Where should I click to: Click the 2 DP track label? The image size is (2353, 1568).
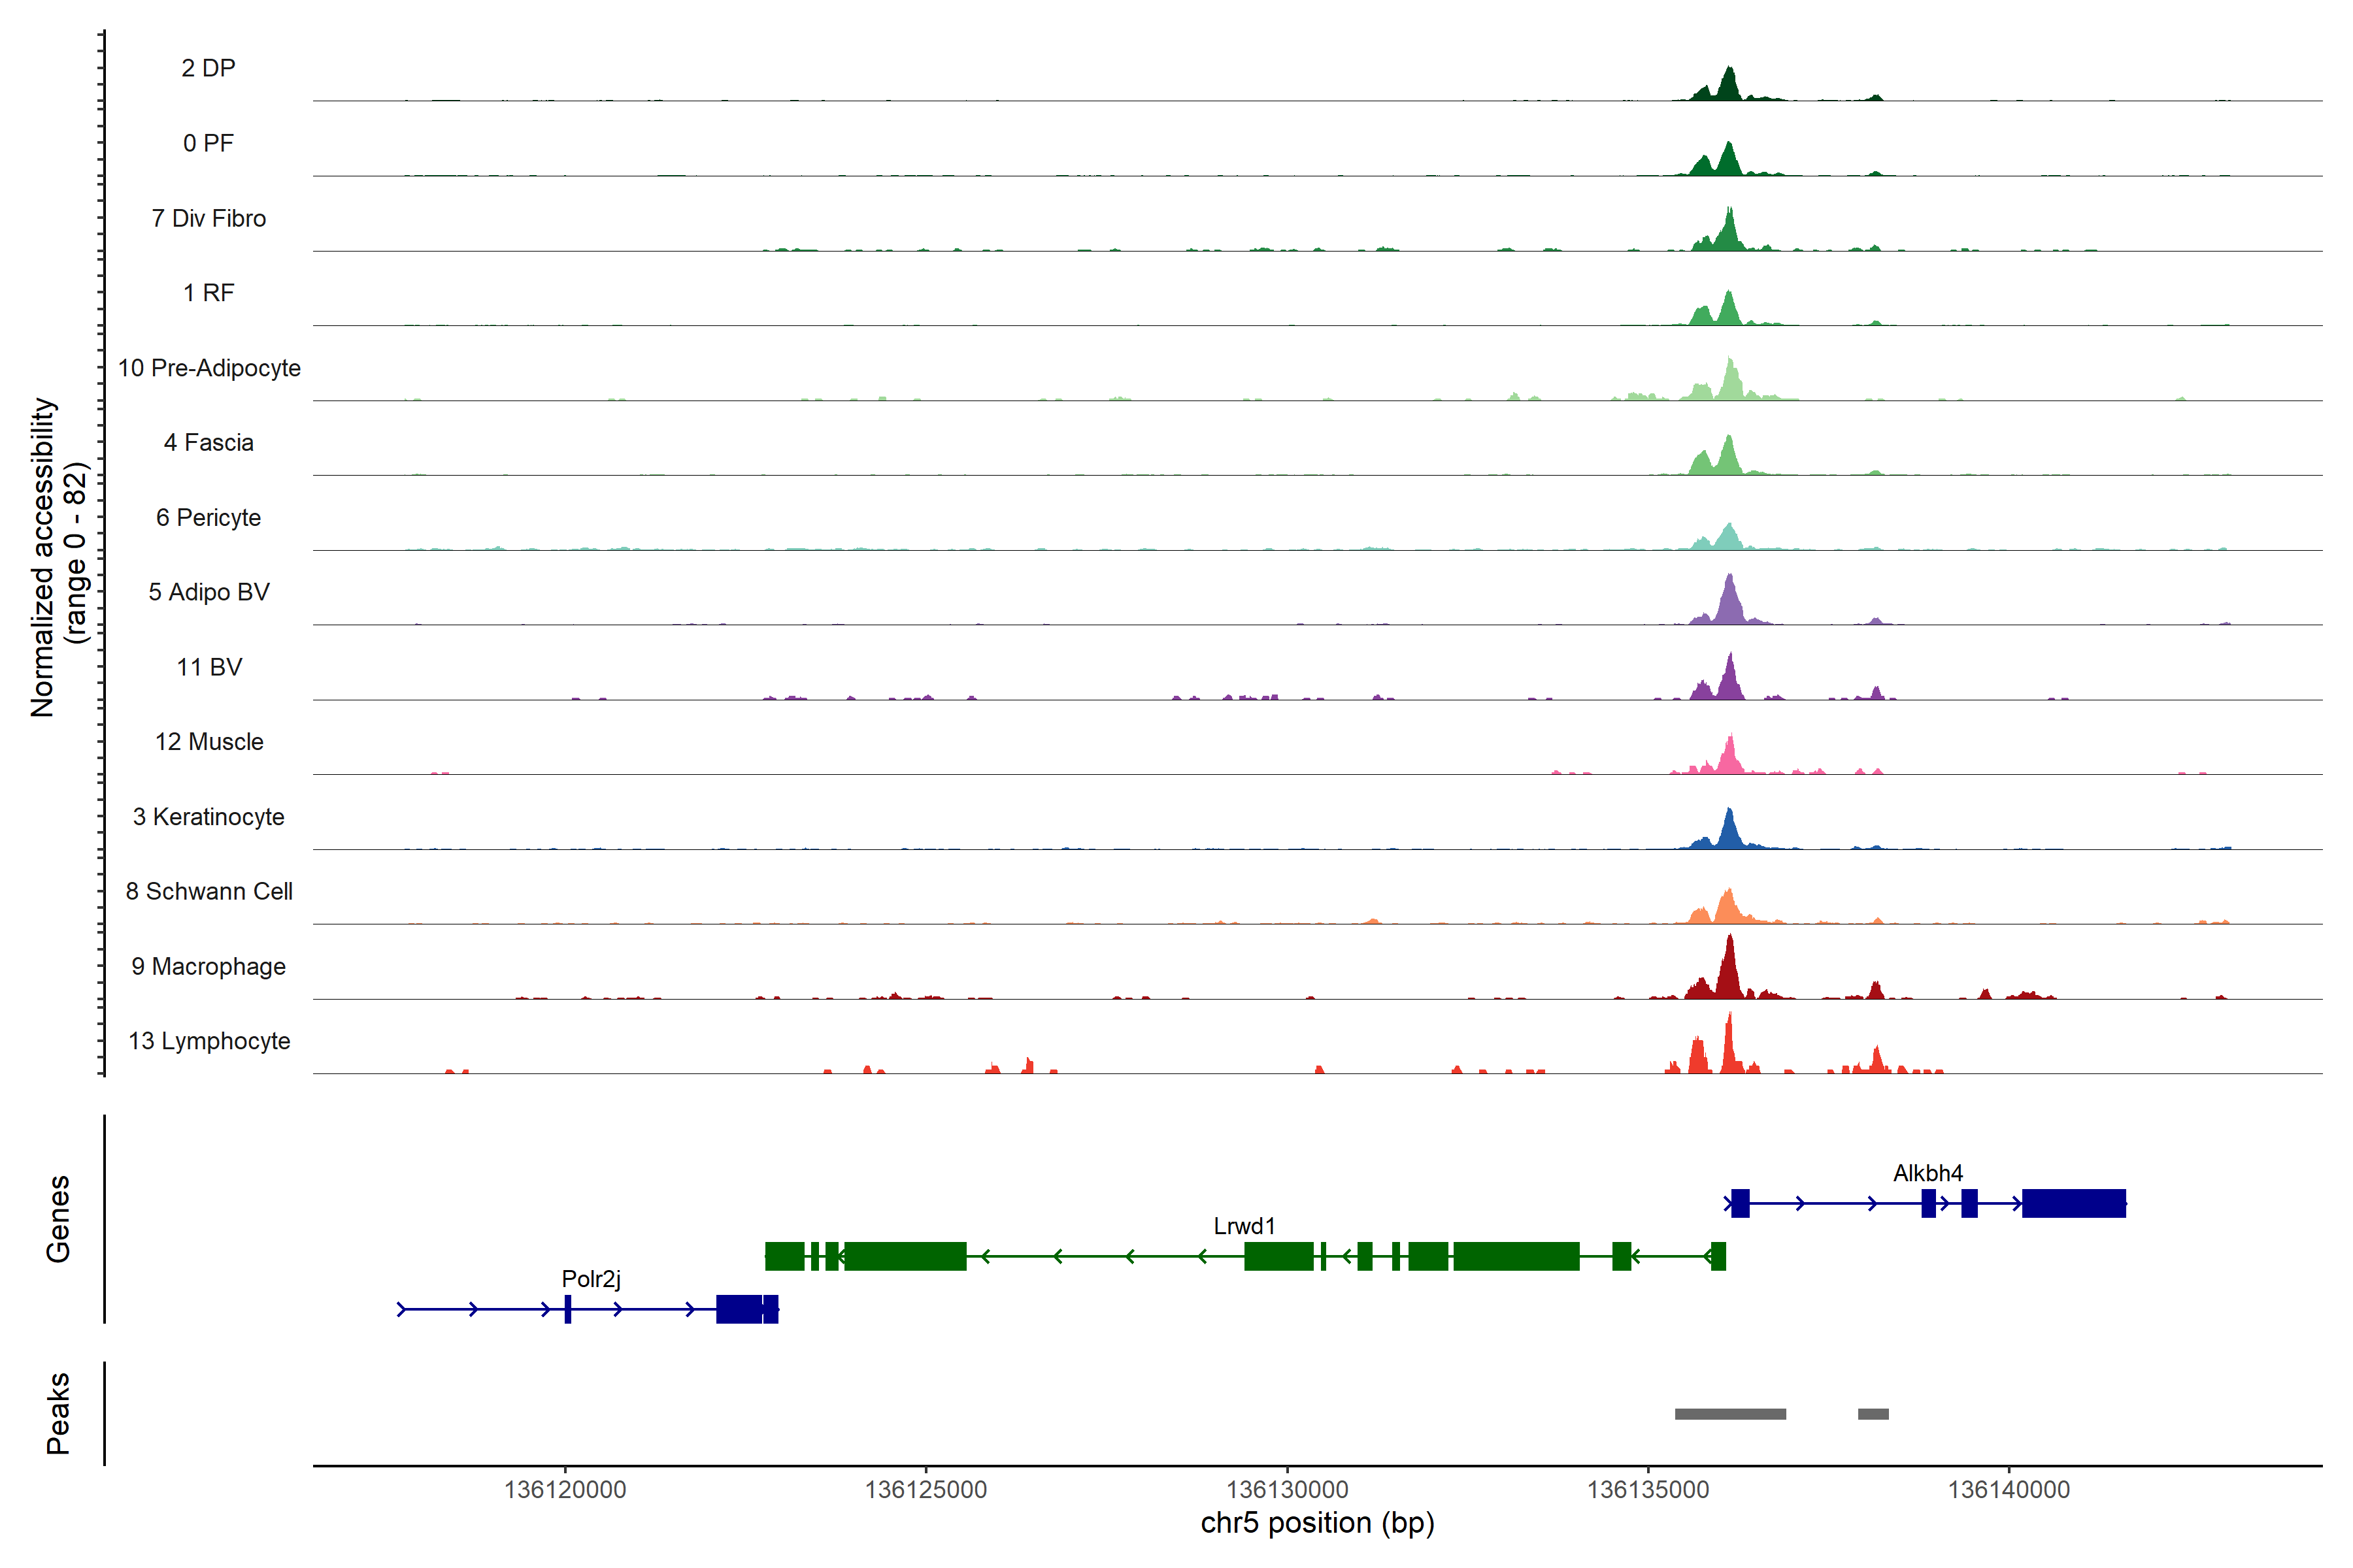point(208,68)
